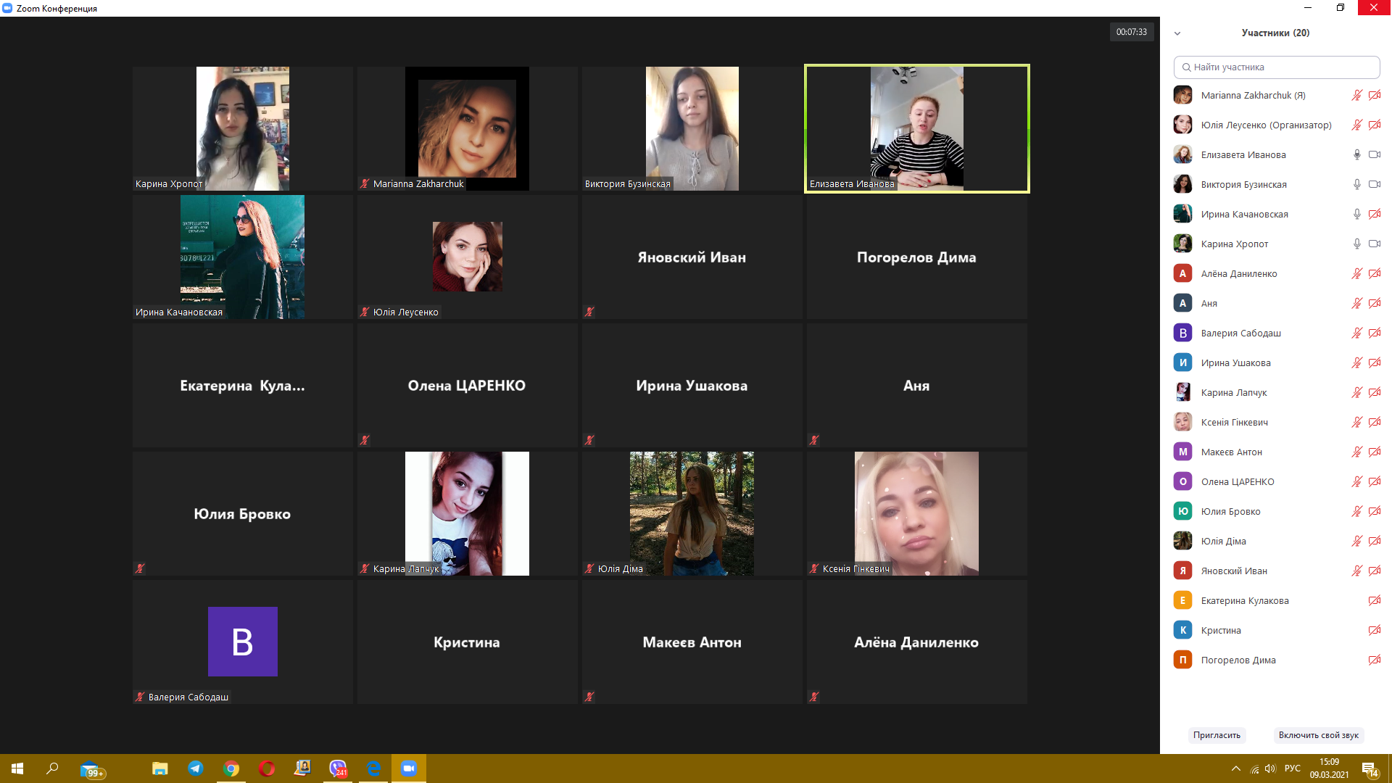1392x783 pixels.
Task: Click Ирина Качановская's disabled camera icon
Action: pos(1374,214)
